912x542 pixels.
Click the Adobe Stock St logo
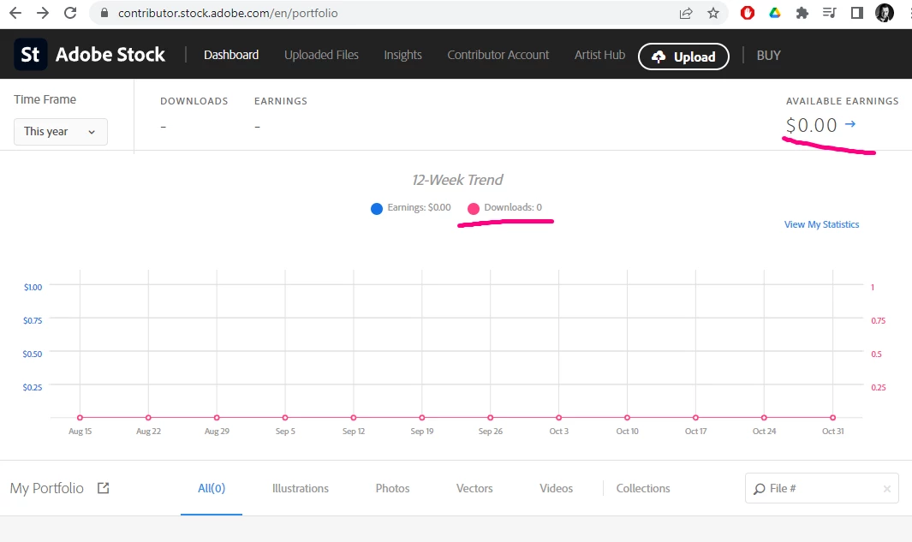(30, 54)
